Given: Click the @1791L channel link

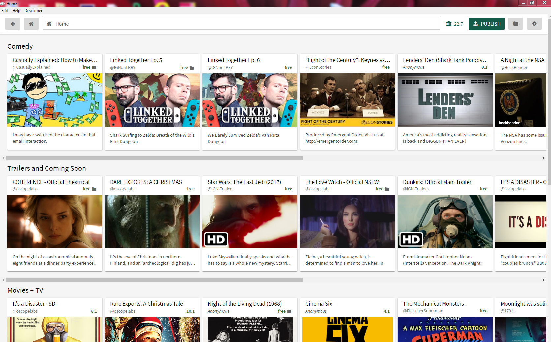Looking at the screenshot, I should point(508,311).
